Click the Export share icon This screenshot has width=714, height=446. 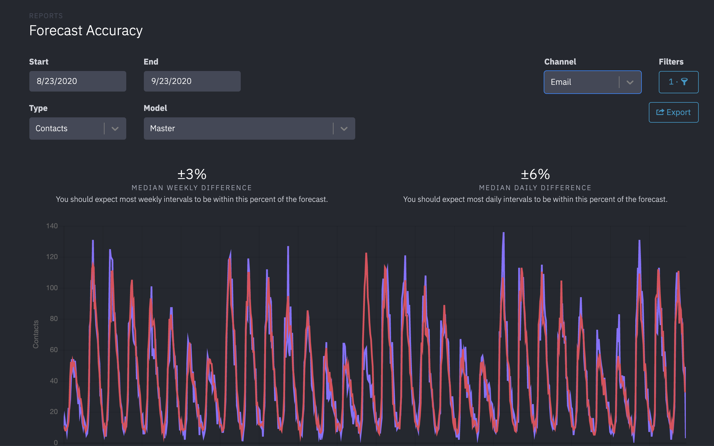point(661,112)
